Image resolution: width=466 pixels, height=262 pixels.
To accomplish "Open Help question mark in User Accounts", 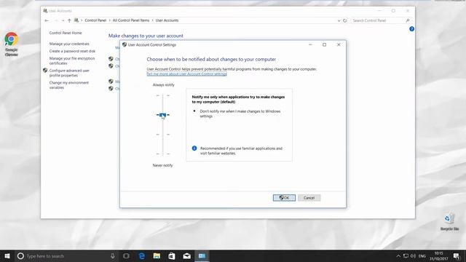I will (411, 29).
